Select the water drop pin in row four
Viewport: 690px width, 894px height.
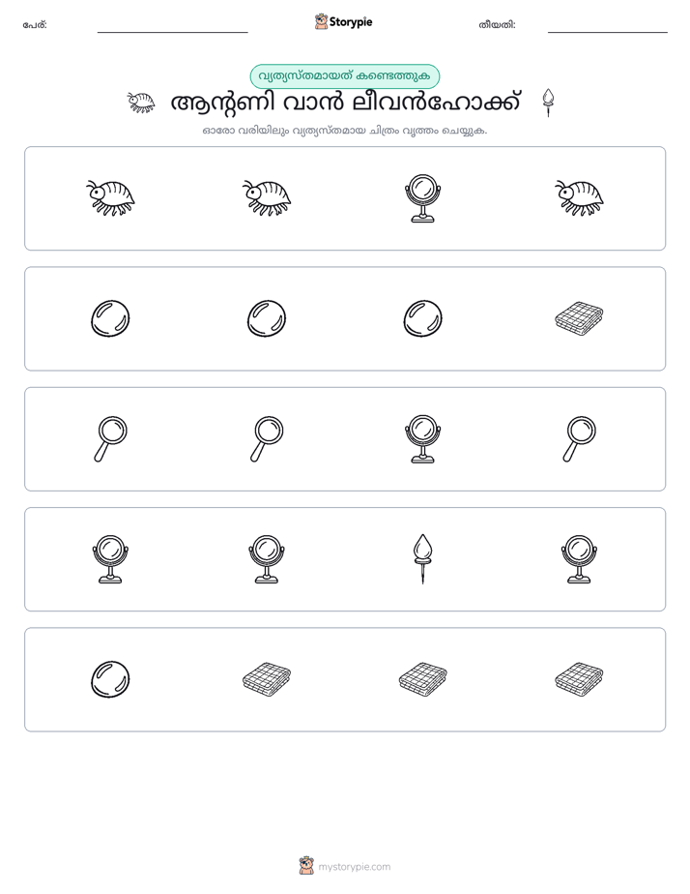pyautogui.click(x=422, y=559)
